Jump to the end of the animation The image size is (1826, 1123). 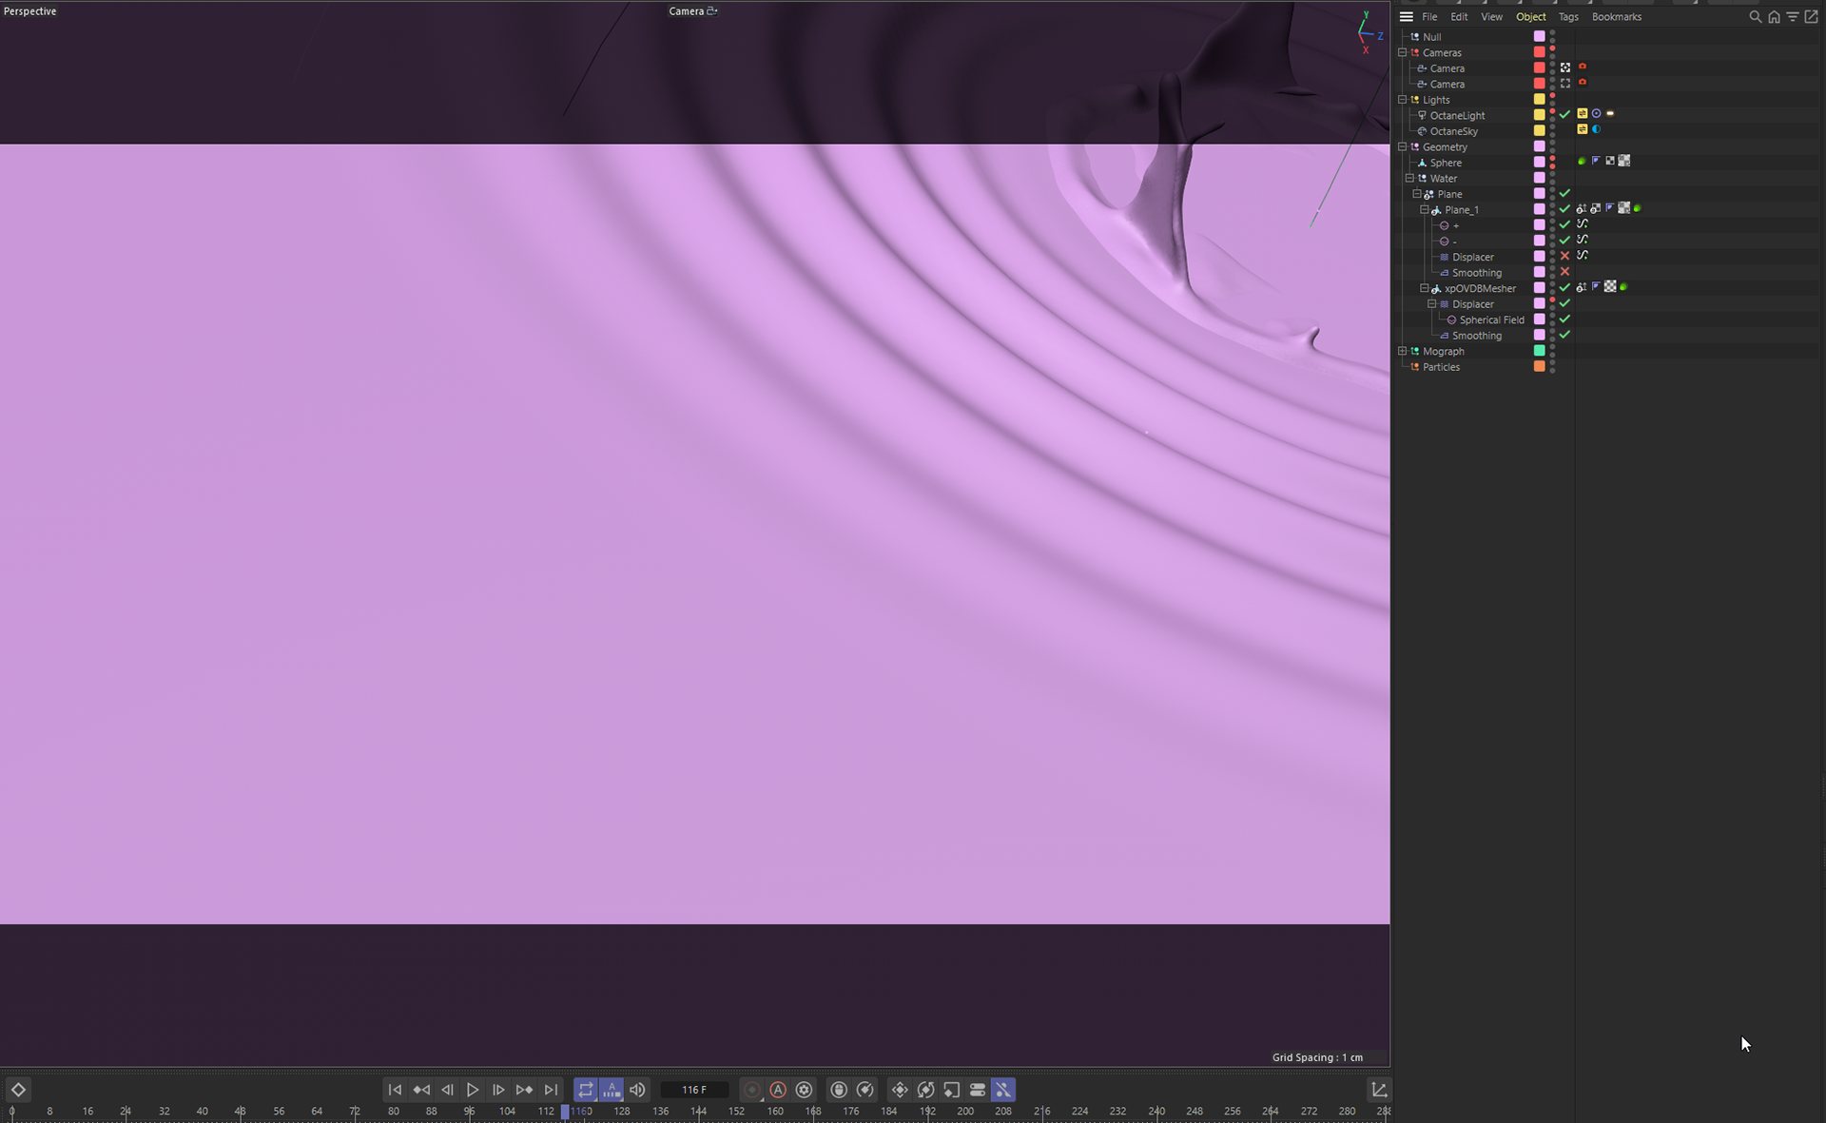point(551,1090)
